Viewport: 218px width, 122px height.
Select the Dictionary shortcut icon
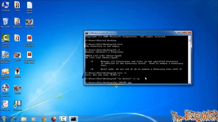[x=17, y=106]
